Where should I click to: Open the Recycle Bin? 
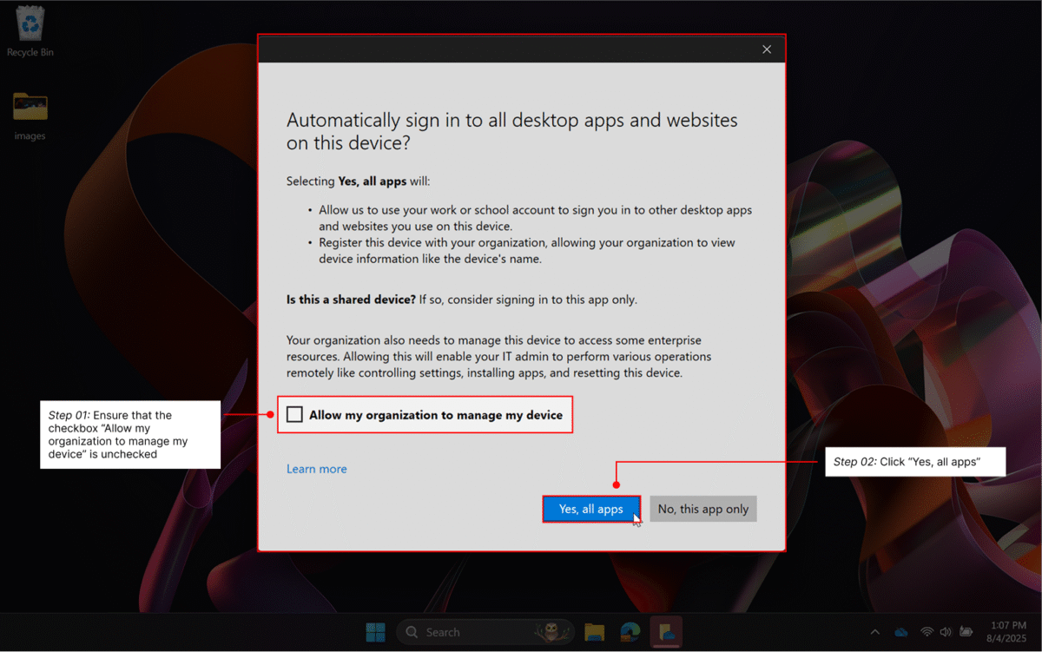pos(29,26)
